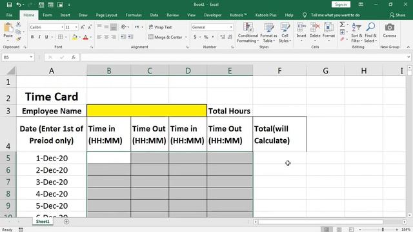Toggle Underline formatting
The height and width of the screenshot is (232, 413).
tap(46, 37)
